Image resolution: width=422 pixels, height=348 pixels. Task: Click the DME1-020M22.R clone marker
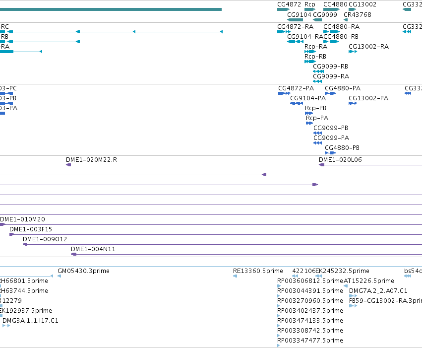click(68, 165)
